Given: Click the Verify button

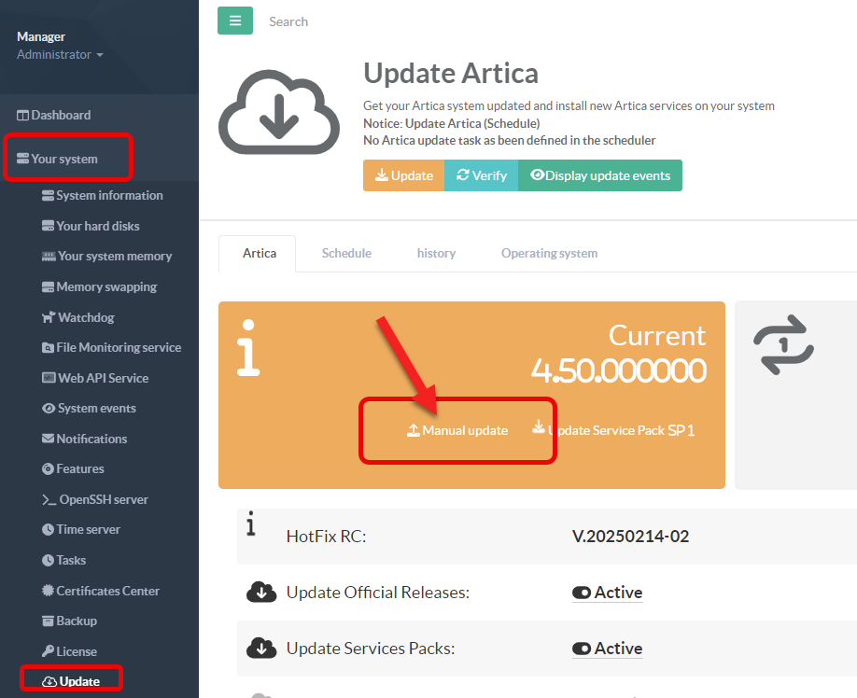Looking at the screenshot, I should [481, 175].
